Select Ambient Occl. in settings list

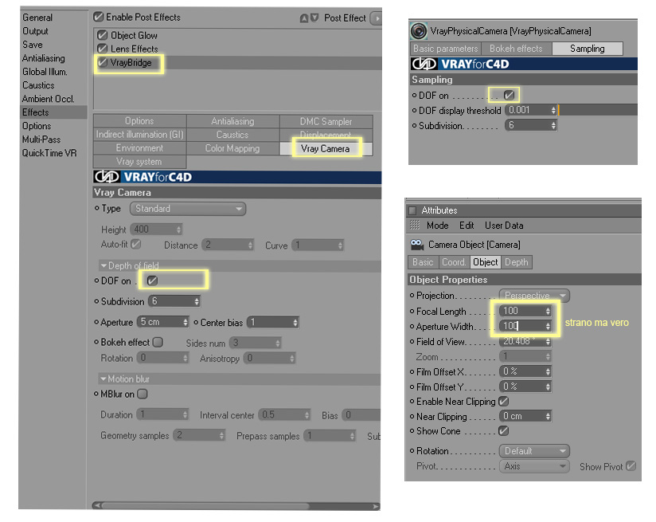pyautogui.click(x=48, y=99)
